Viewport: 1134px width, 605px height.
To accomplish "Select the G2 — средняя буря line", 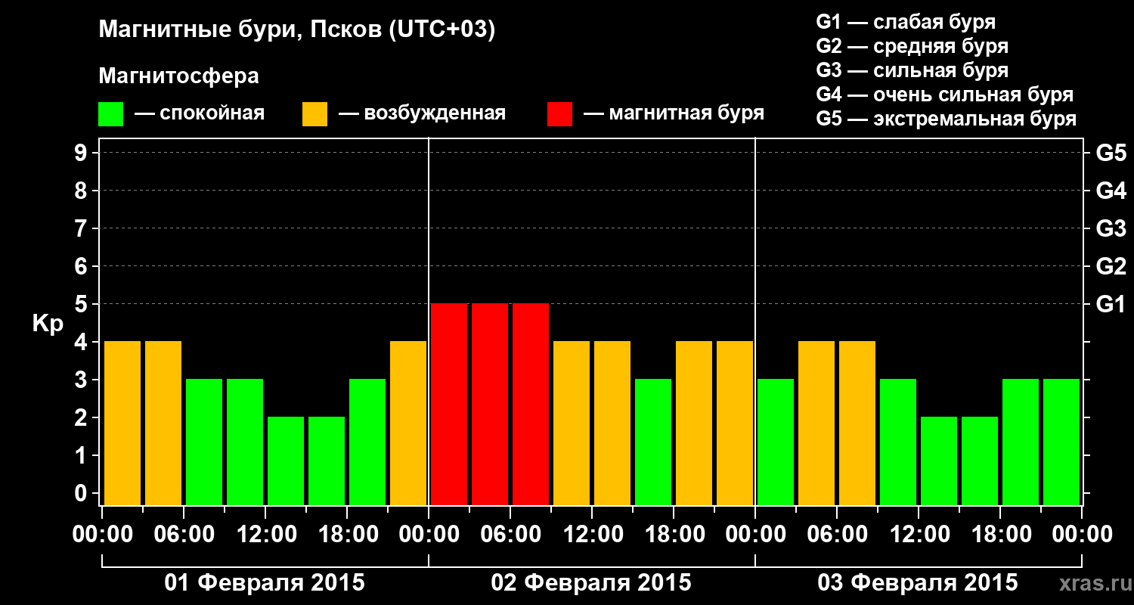I will [x=912, y=46].
